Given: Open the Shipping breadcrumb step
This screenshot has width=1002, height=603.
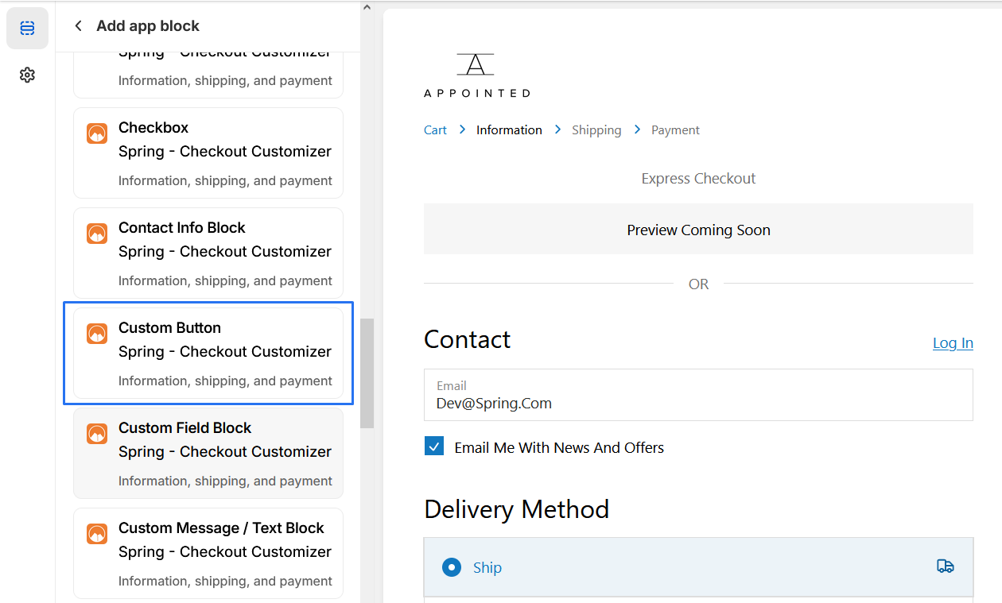Looking at the screenshot, I should [596, 130].
